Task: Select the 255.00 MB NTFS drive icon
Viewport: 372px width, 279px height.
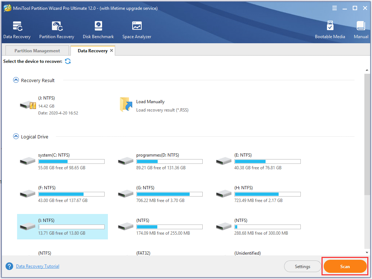Action: point(125,226)
